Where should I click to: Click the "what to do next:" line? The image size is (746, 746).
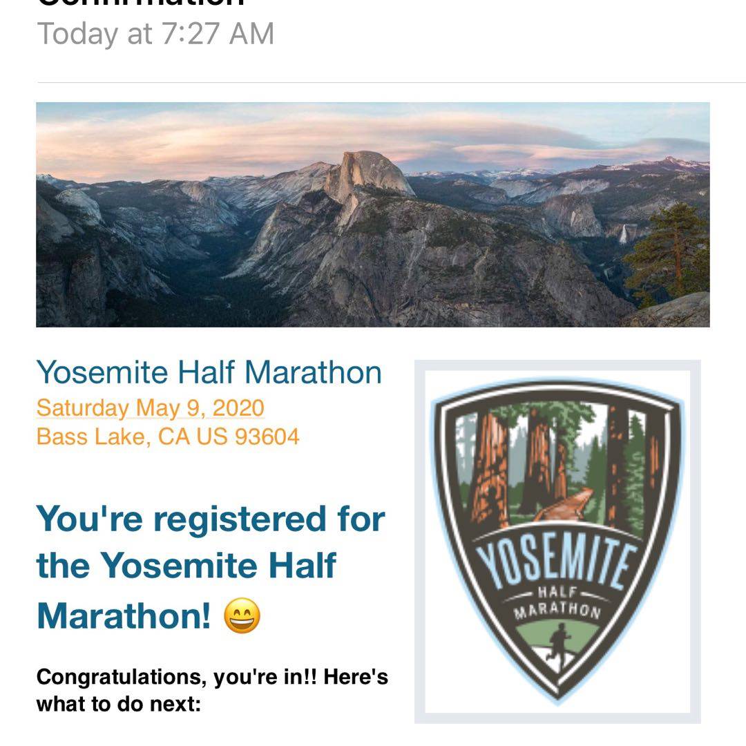(118, 705)
